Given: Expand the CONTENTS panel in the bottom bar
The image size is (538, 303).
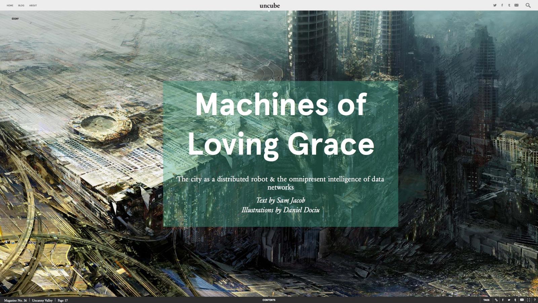Looking at the screenshot, I should coord(269,300).
